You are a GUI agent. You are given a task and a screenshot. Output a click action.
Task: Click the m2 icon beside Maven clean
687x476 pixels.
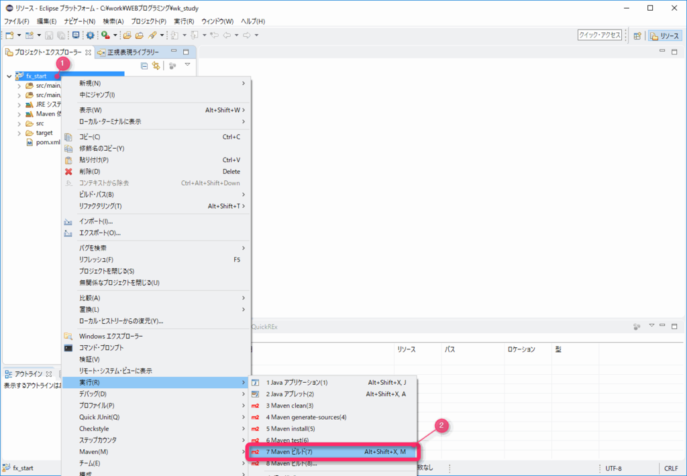click(x=256, y=406)
